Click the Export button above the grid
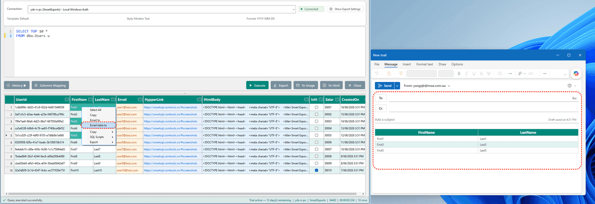The width and height of the screenshot is (595, 204). pos(281,85)
